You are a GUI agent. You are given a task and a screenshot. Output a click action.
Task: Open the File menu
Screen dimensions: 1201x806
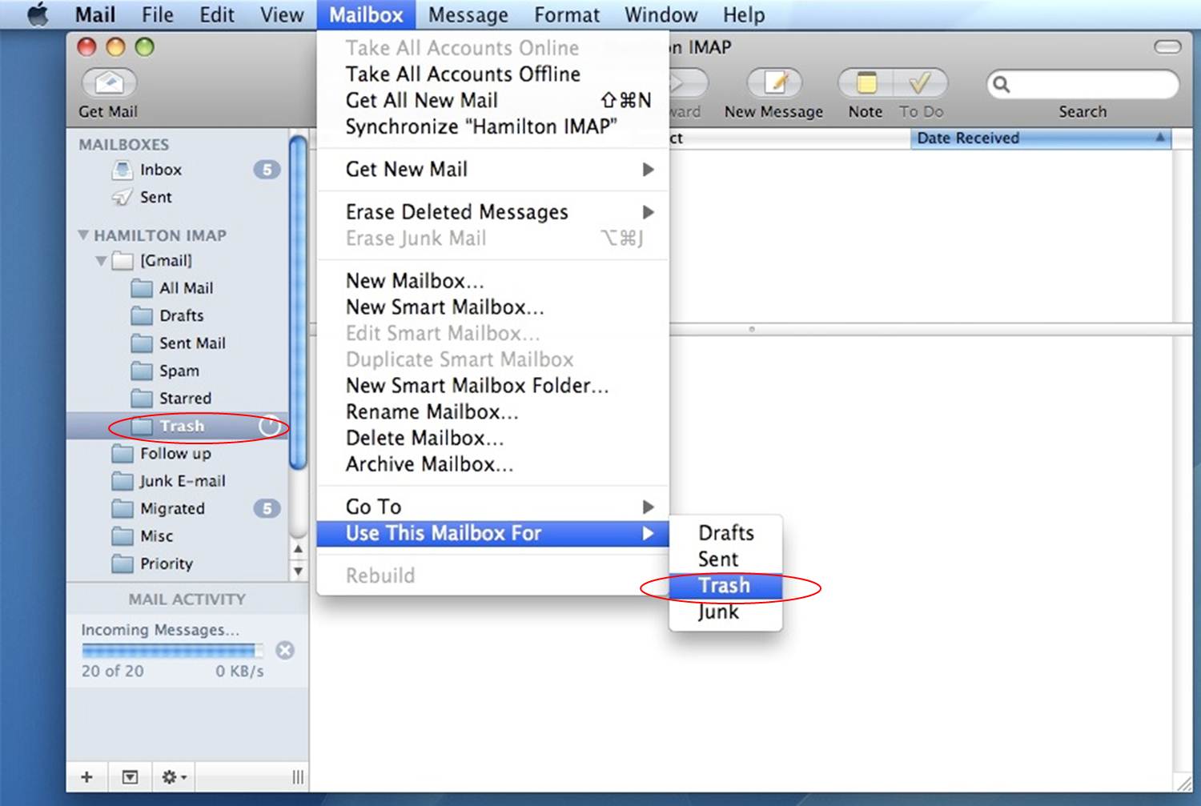158,14
